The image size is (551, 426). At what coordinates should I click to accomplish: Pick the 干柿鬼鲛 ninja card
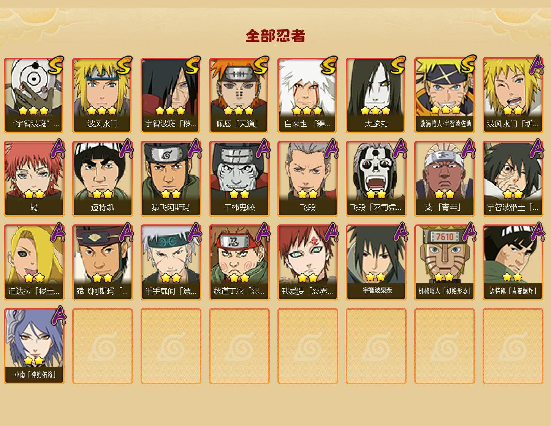[x=239, y=179]
